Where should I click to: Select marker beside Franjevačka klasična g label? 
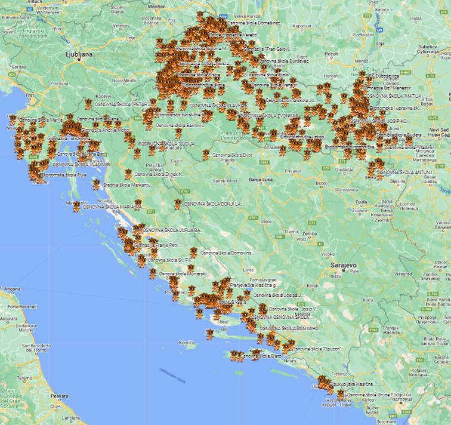[x=224, y=285]
